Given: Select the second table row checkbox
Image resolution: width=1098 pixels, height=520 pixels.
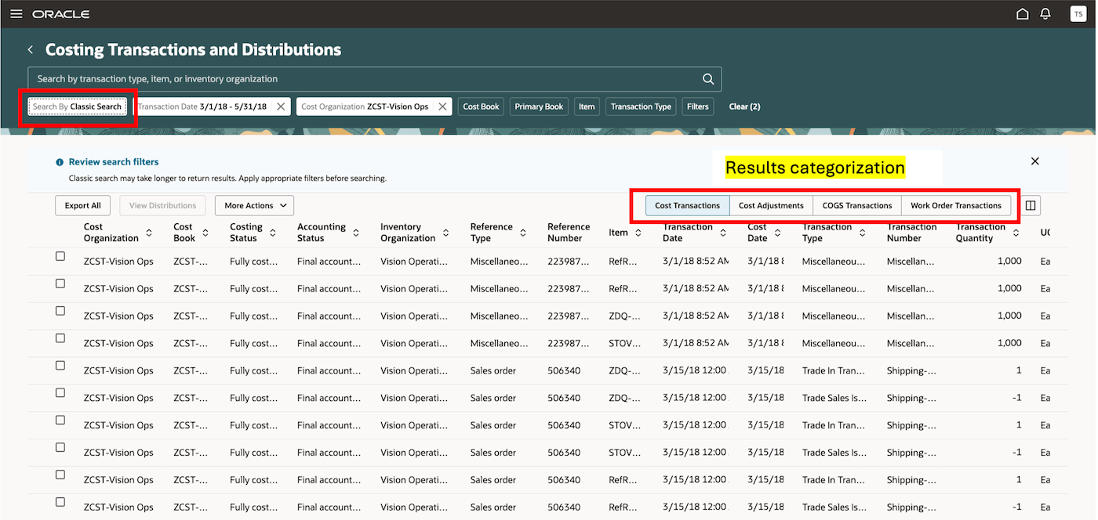Looking at the screenshot, I should pyautogui.click(x=60, y=283).
